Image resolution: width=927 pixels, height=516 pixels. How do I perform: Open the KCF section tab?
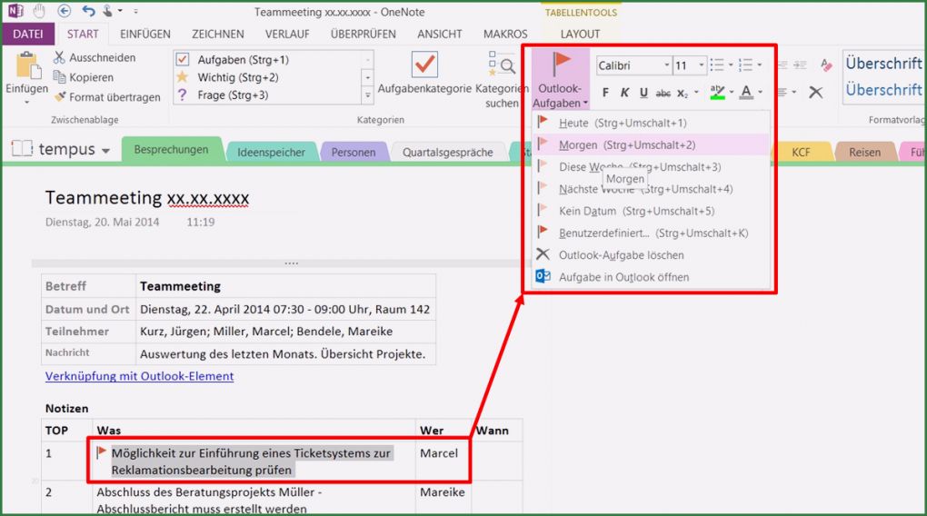pos(801,152)
